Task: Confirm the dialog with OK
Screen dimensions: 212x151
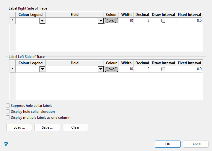Action: tap(168, 144)
